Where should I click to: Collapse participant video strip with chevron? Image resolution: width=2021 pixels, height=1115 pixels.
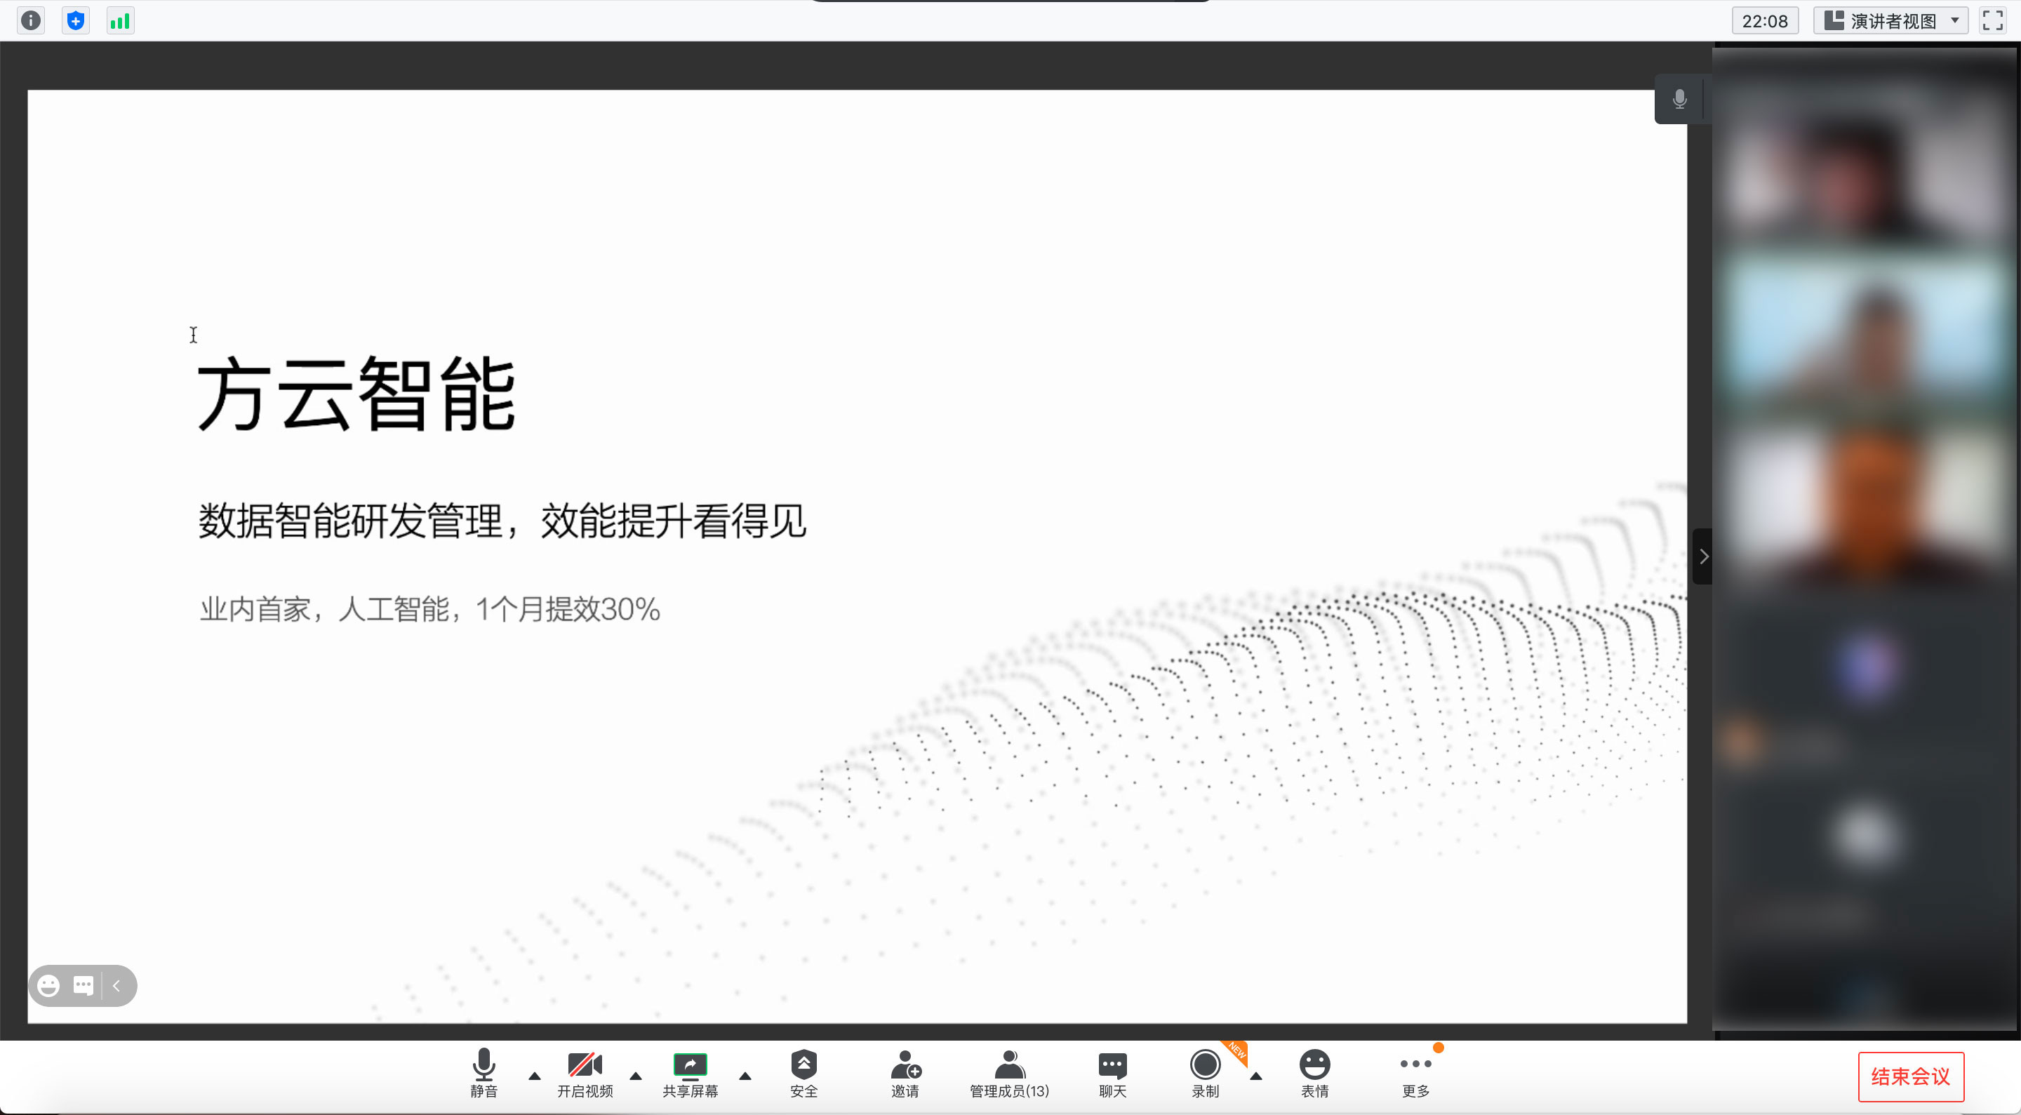click(1703, 556)
